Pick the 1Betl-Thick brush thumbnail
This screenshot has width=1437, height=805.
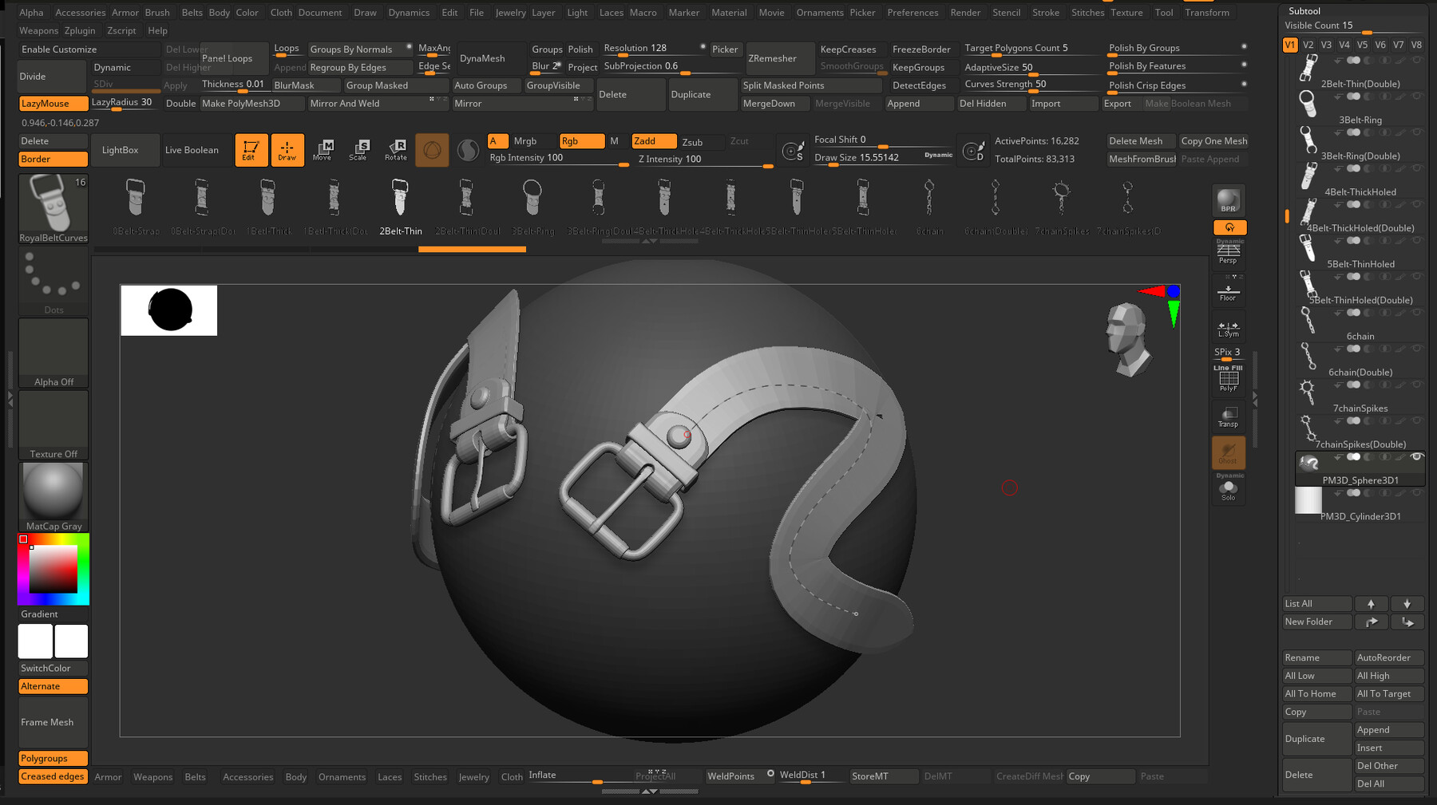coord(268,198)
